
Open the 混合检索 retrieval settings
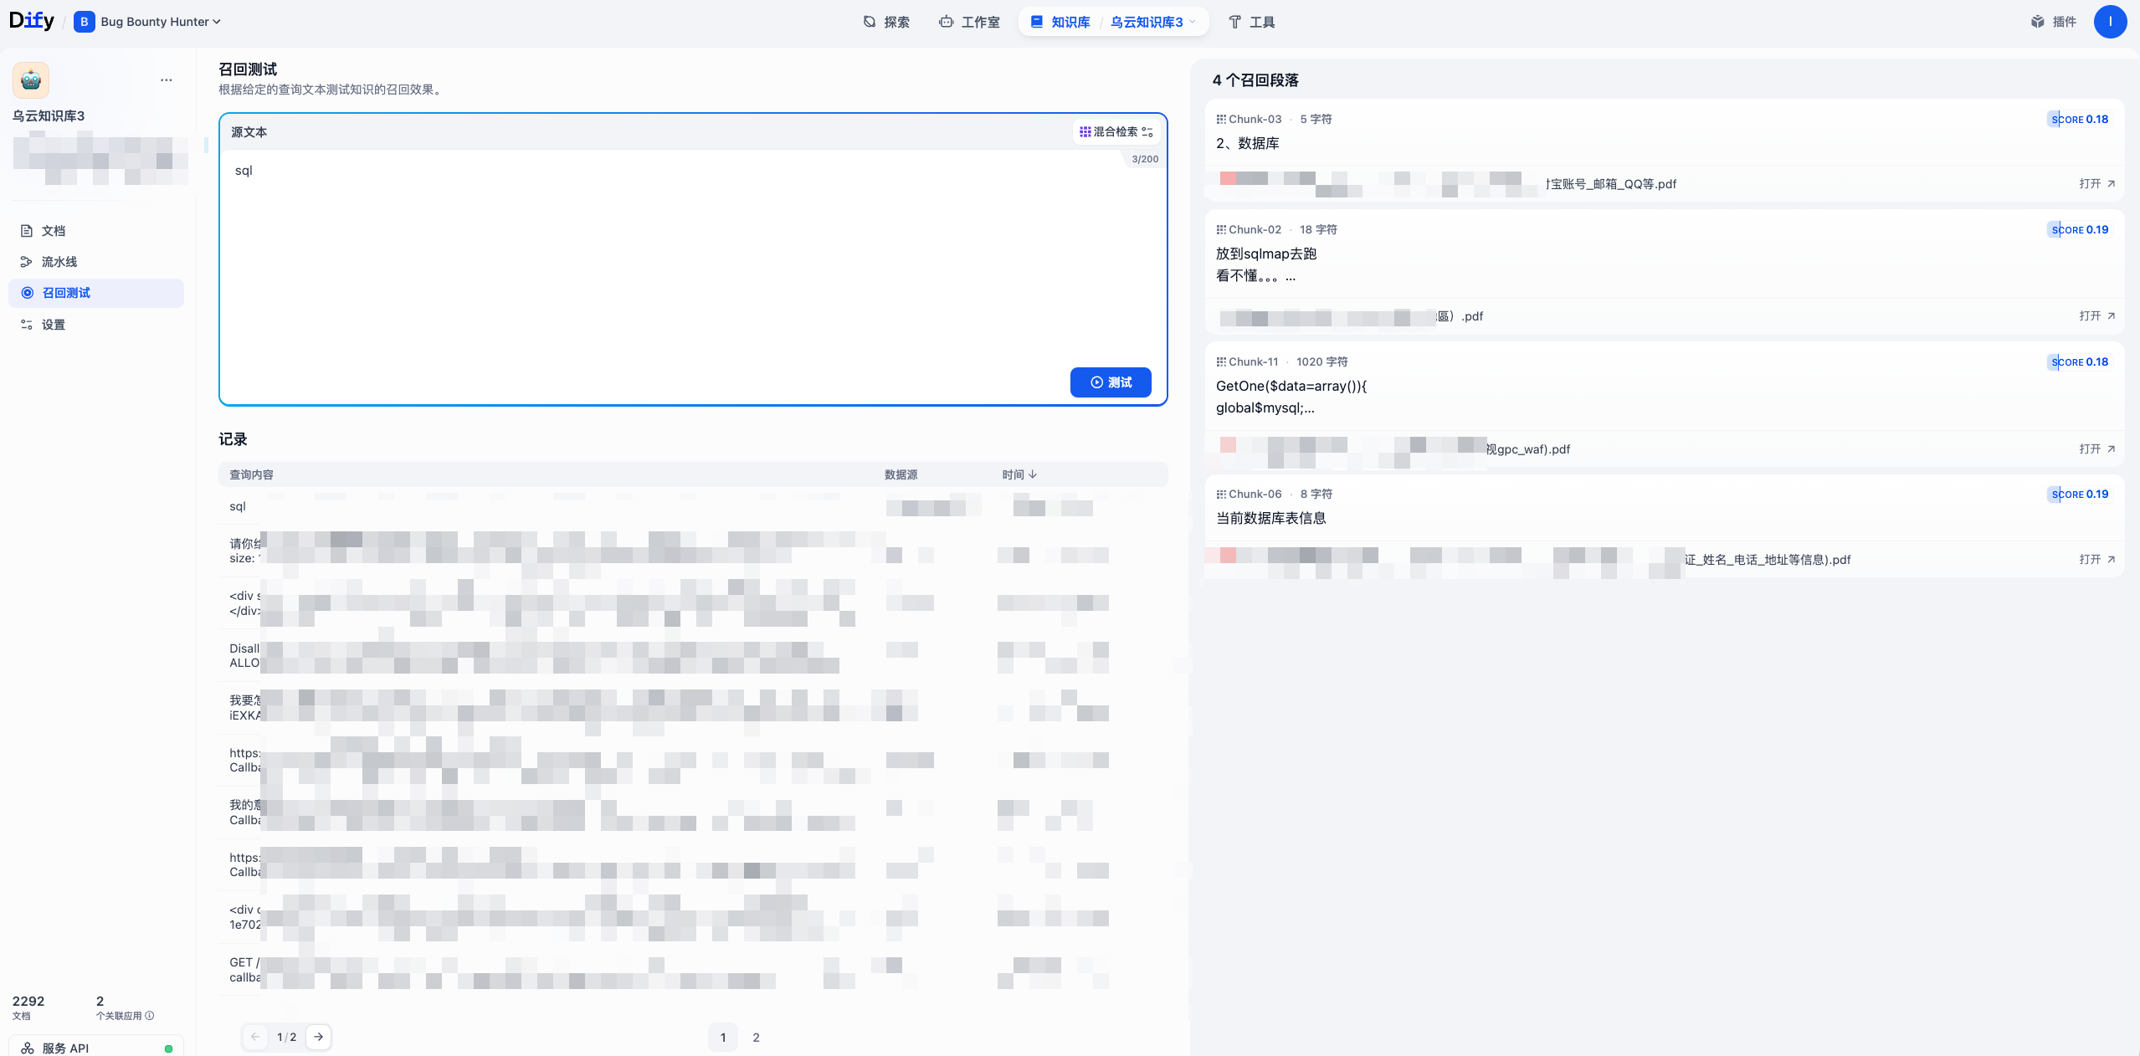1116,131
